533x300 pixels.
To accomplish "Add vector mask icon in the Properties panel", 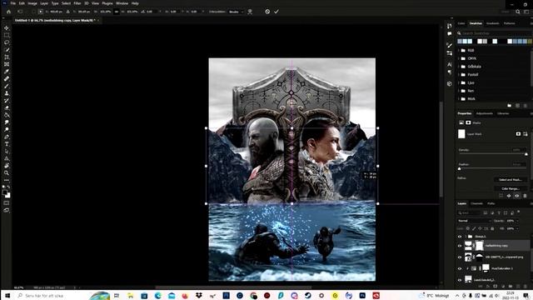I will [526, 134].
